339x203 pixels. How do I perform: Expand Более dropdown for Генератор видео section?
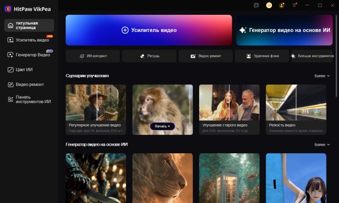[322, 145]
